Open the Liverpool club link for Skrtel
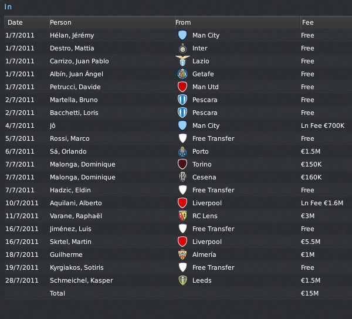352x319 pixels. [x=207, y=242]
